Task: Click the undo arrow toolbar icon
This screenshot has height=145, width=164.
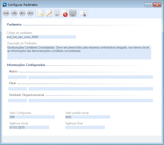Action: coord(57,13)
